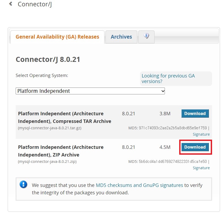The width and height of the screenshot is (224, 216).
Task: Download the Compressed TAR Archive
Action: tap(195, 113)
